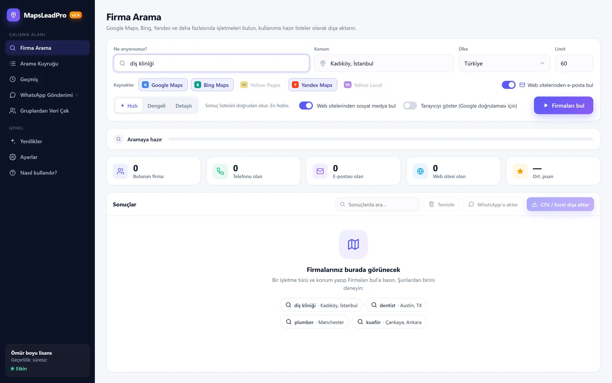
Task: Click the Geçmiş clock icon
Action: tap(13, 79)
